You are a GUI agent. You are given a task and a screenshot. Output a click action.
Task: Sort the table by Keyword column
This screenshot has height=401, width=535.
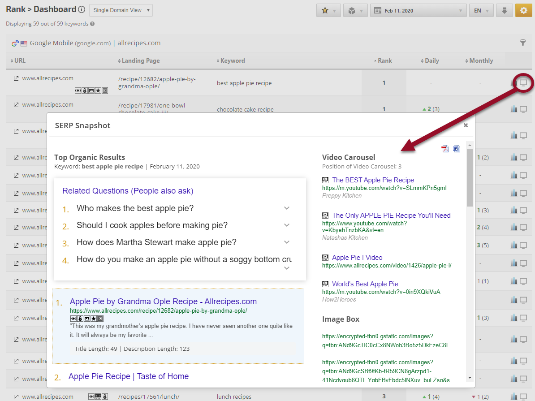coord(232,61)
